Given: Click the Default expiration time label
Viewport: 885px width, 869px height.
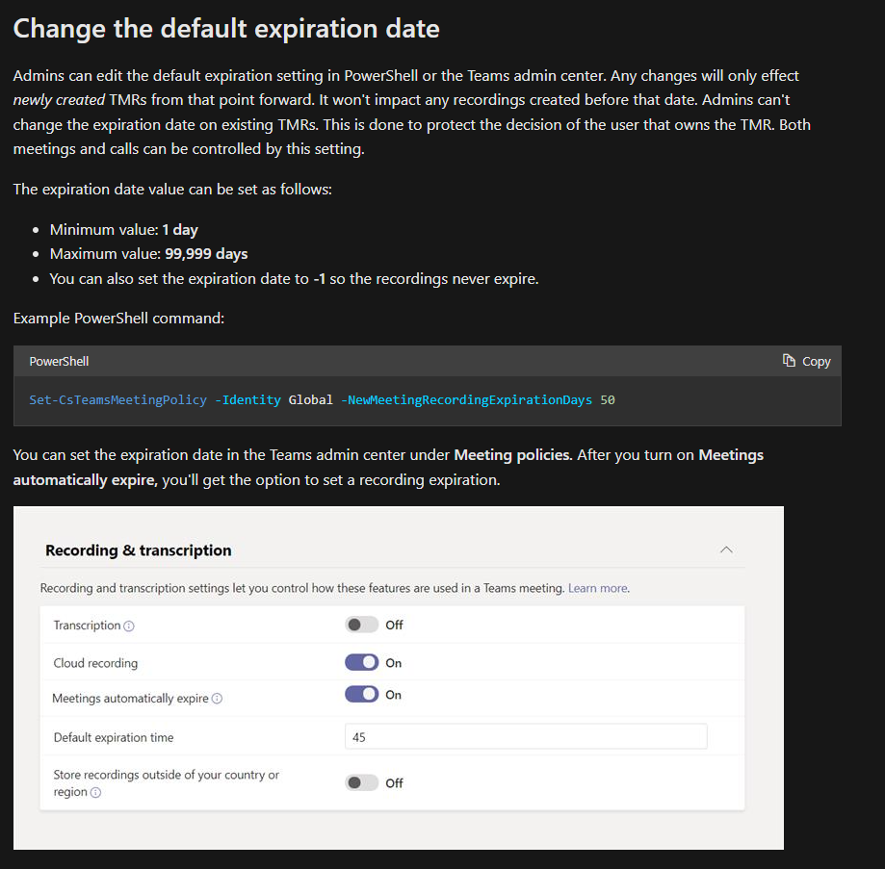Looking at the screenshot, I should 114,737.
